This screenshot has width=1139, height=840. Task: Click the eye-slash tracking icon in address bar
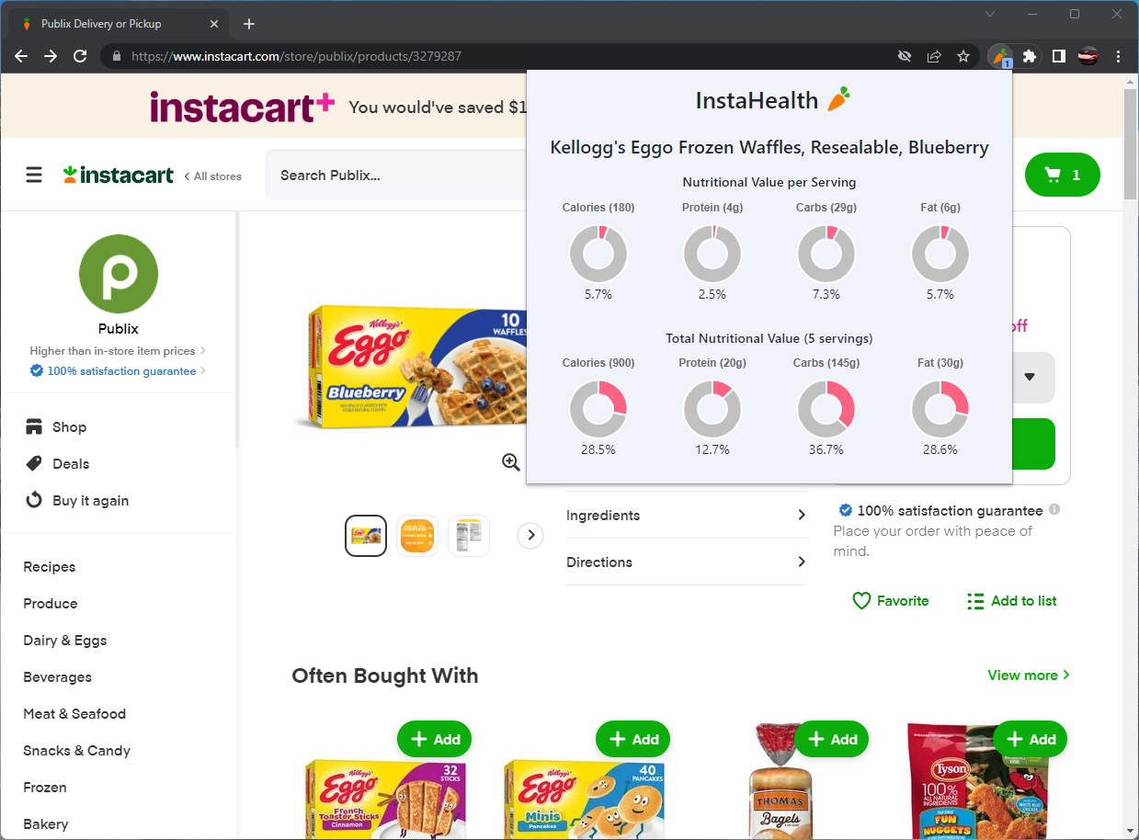point(905,56)
